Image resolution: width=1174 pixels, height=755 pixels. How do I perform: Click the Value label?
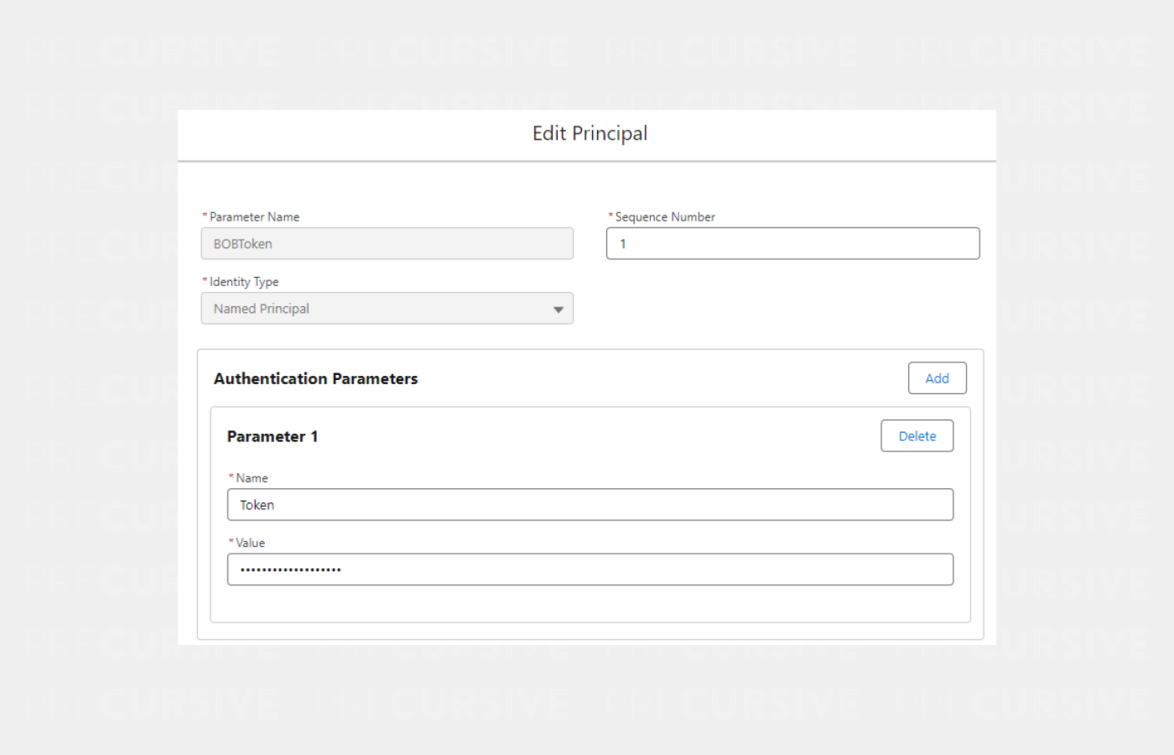250,543
